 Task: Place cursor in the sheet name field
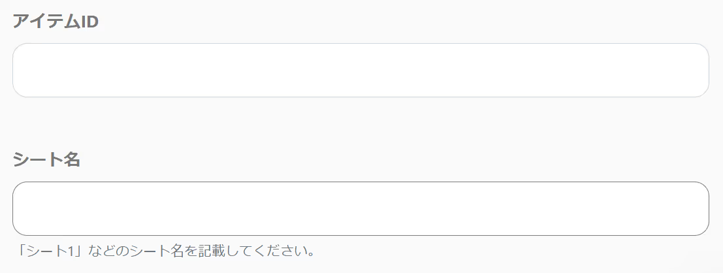[x=361, y=208]
